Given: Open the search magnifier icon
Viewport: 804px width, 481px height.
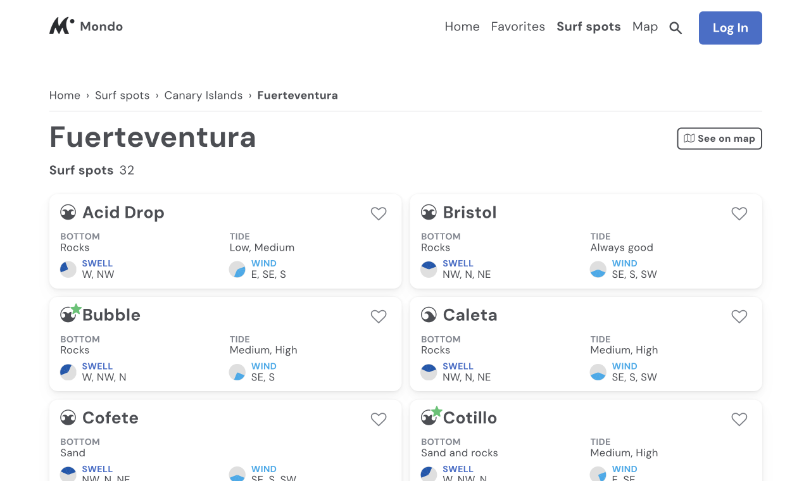Looking at the screenshot, I should pos(675,27).
